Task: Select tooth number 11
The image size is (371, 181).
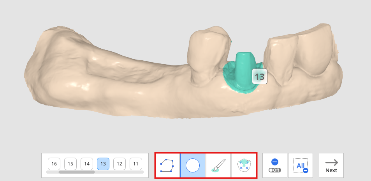Action: pos(135,164)
